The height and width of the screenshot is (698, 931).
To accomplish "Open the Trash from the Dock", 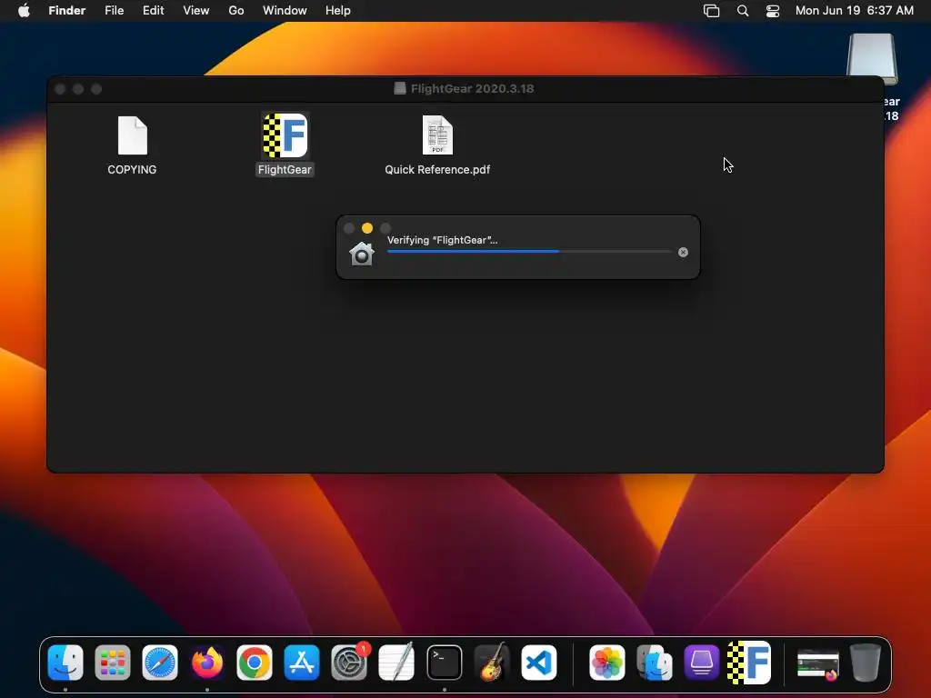I will pos(866,663).
